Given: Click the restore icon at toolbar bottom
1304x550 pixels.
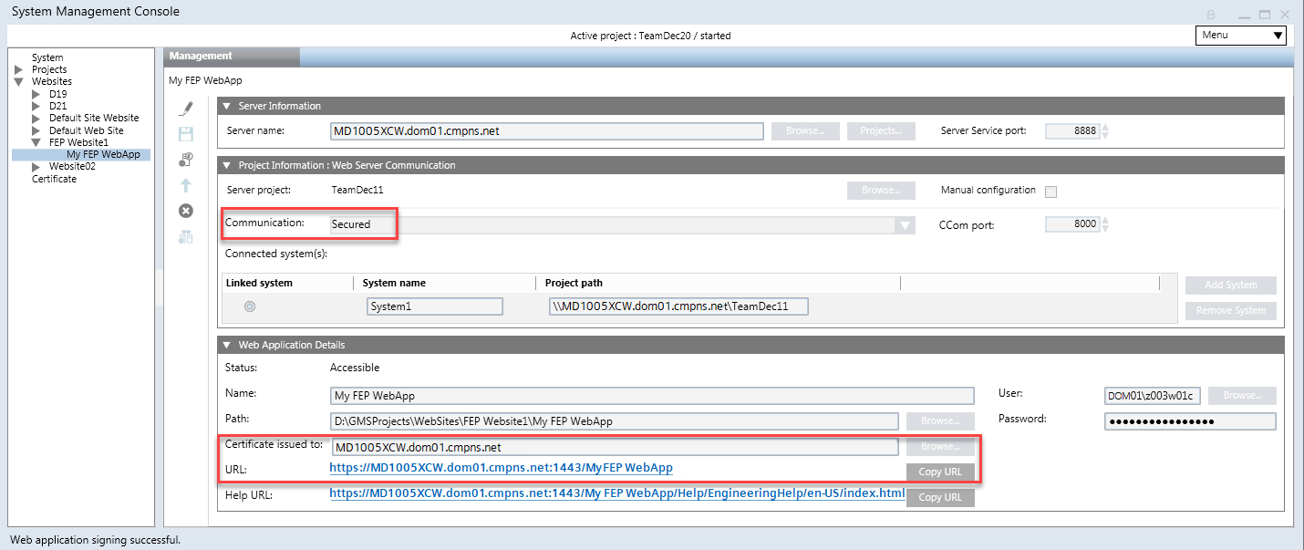Looking at the screenshot, I should pyautogui.click(x=185, y=236).
